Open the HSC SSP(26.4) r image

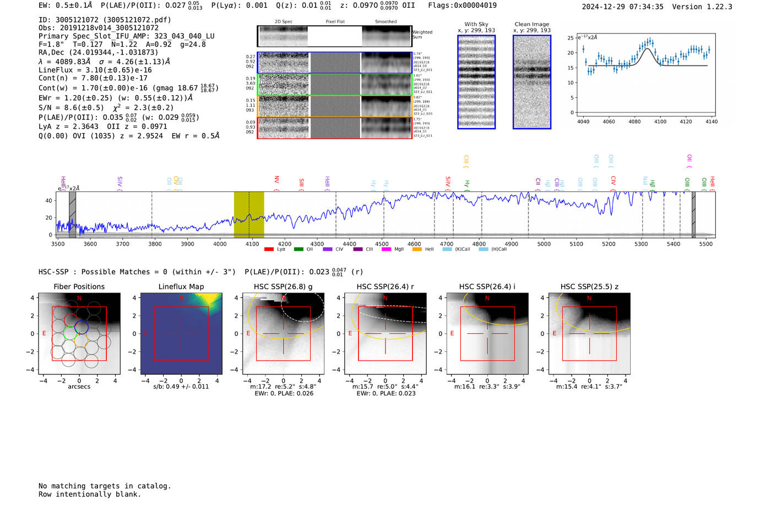(385, 333)
